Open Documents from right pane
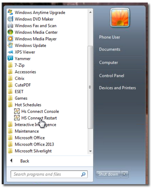Screen dimensions: 152x188 [110, 49]
